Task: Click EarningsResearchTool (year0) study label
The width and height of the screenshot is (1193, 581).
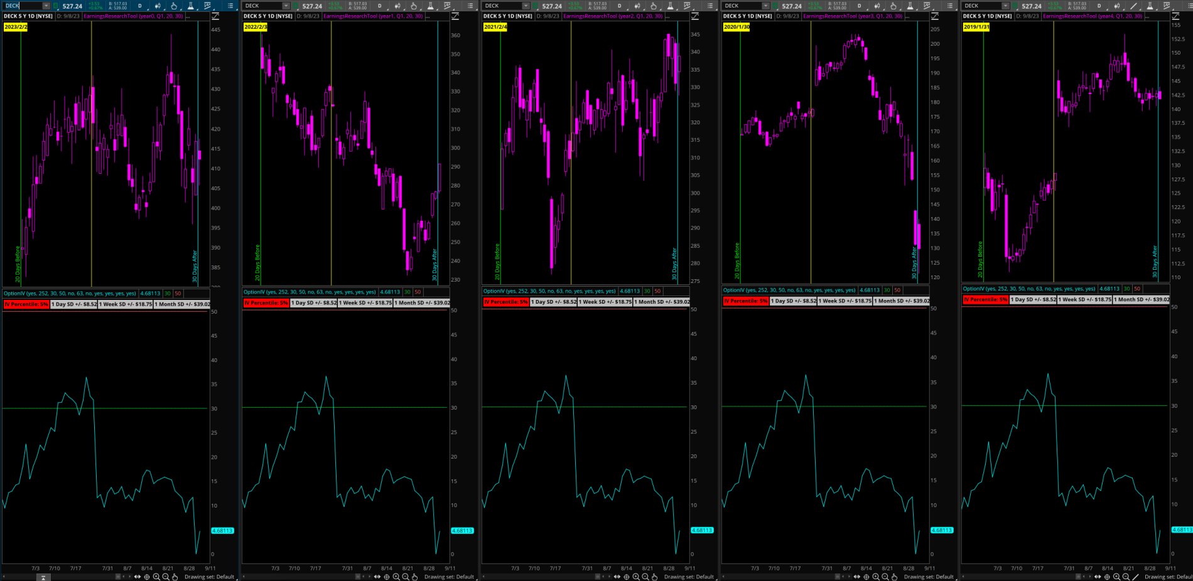Action: (x=133, y=16)
